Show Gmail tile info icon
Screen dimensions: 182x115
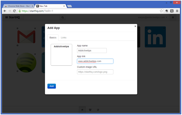pyautogui.click(x=17, y=45)
